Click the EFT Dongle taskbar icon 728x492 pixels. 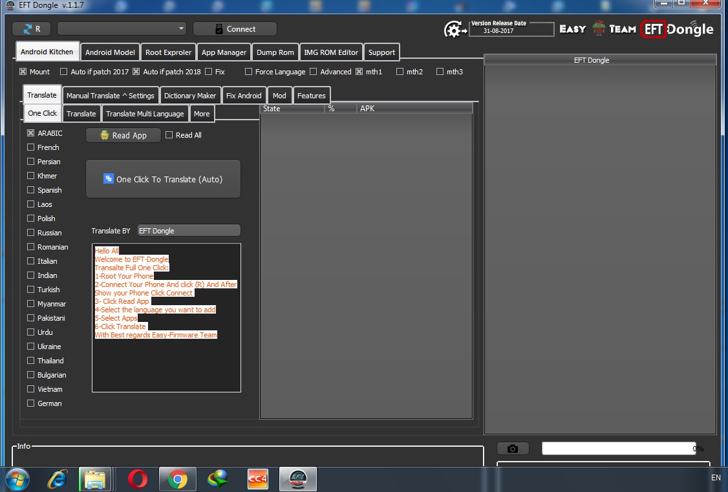(x=298, y=479)
